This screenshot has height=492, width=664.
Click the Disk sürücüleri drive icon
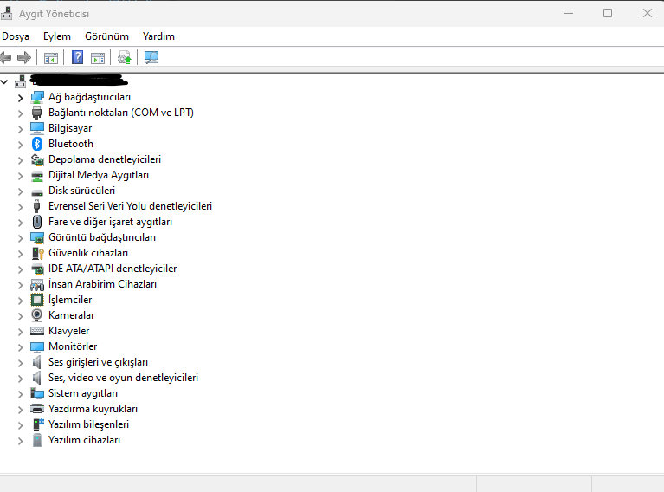(x=37, y=192)
